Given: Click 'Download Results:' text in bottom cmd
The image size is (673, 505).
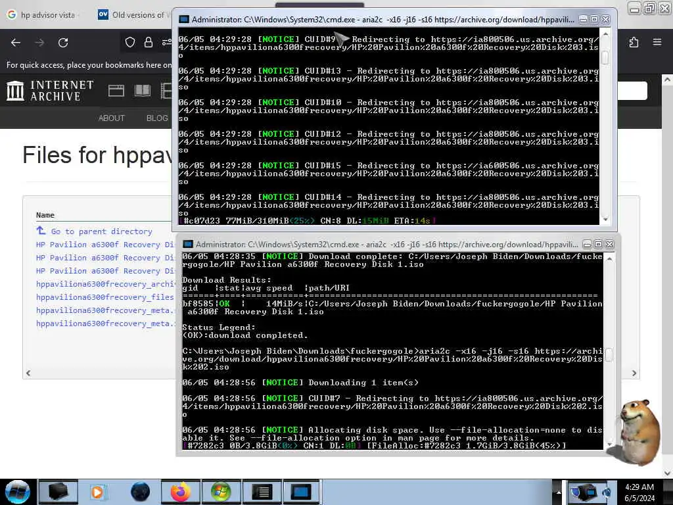Looking at the screenshot, I should (x=227, y=280).
